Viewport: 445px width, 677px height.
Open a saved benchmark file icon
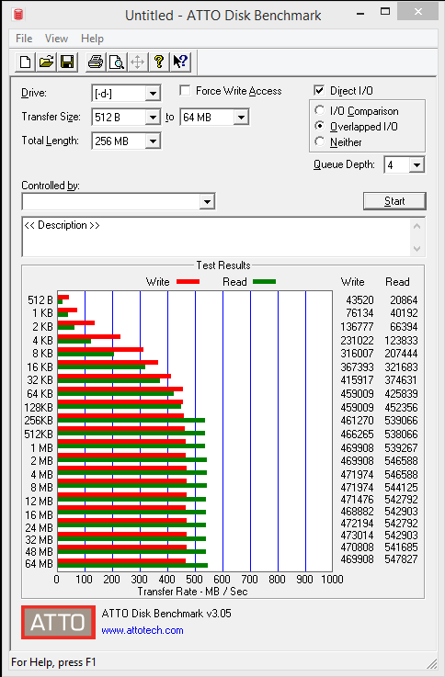(x=46, y=62)
